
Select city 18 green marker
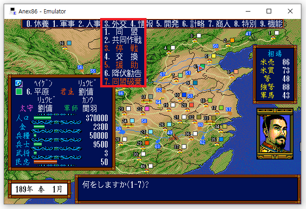[x=210, y=100]
